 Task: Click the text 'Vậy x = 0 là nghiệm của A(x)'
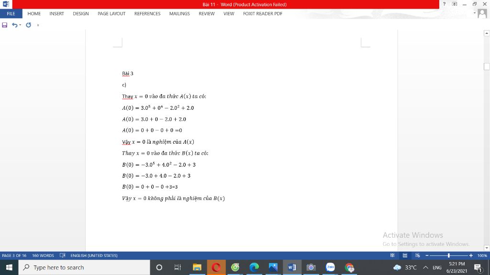coord(158,142)
